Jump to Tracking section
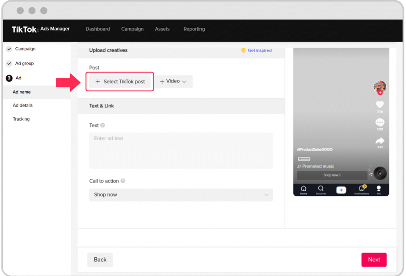The width and height of the screenshot is (406, 276). 21,119
